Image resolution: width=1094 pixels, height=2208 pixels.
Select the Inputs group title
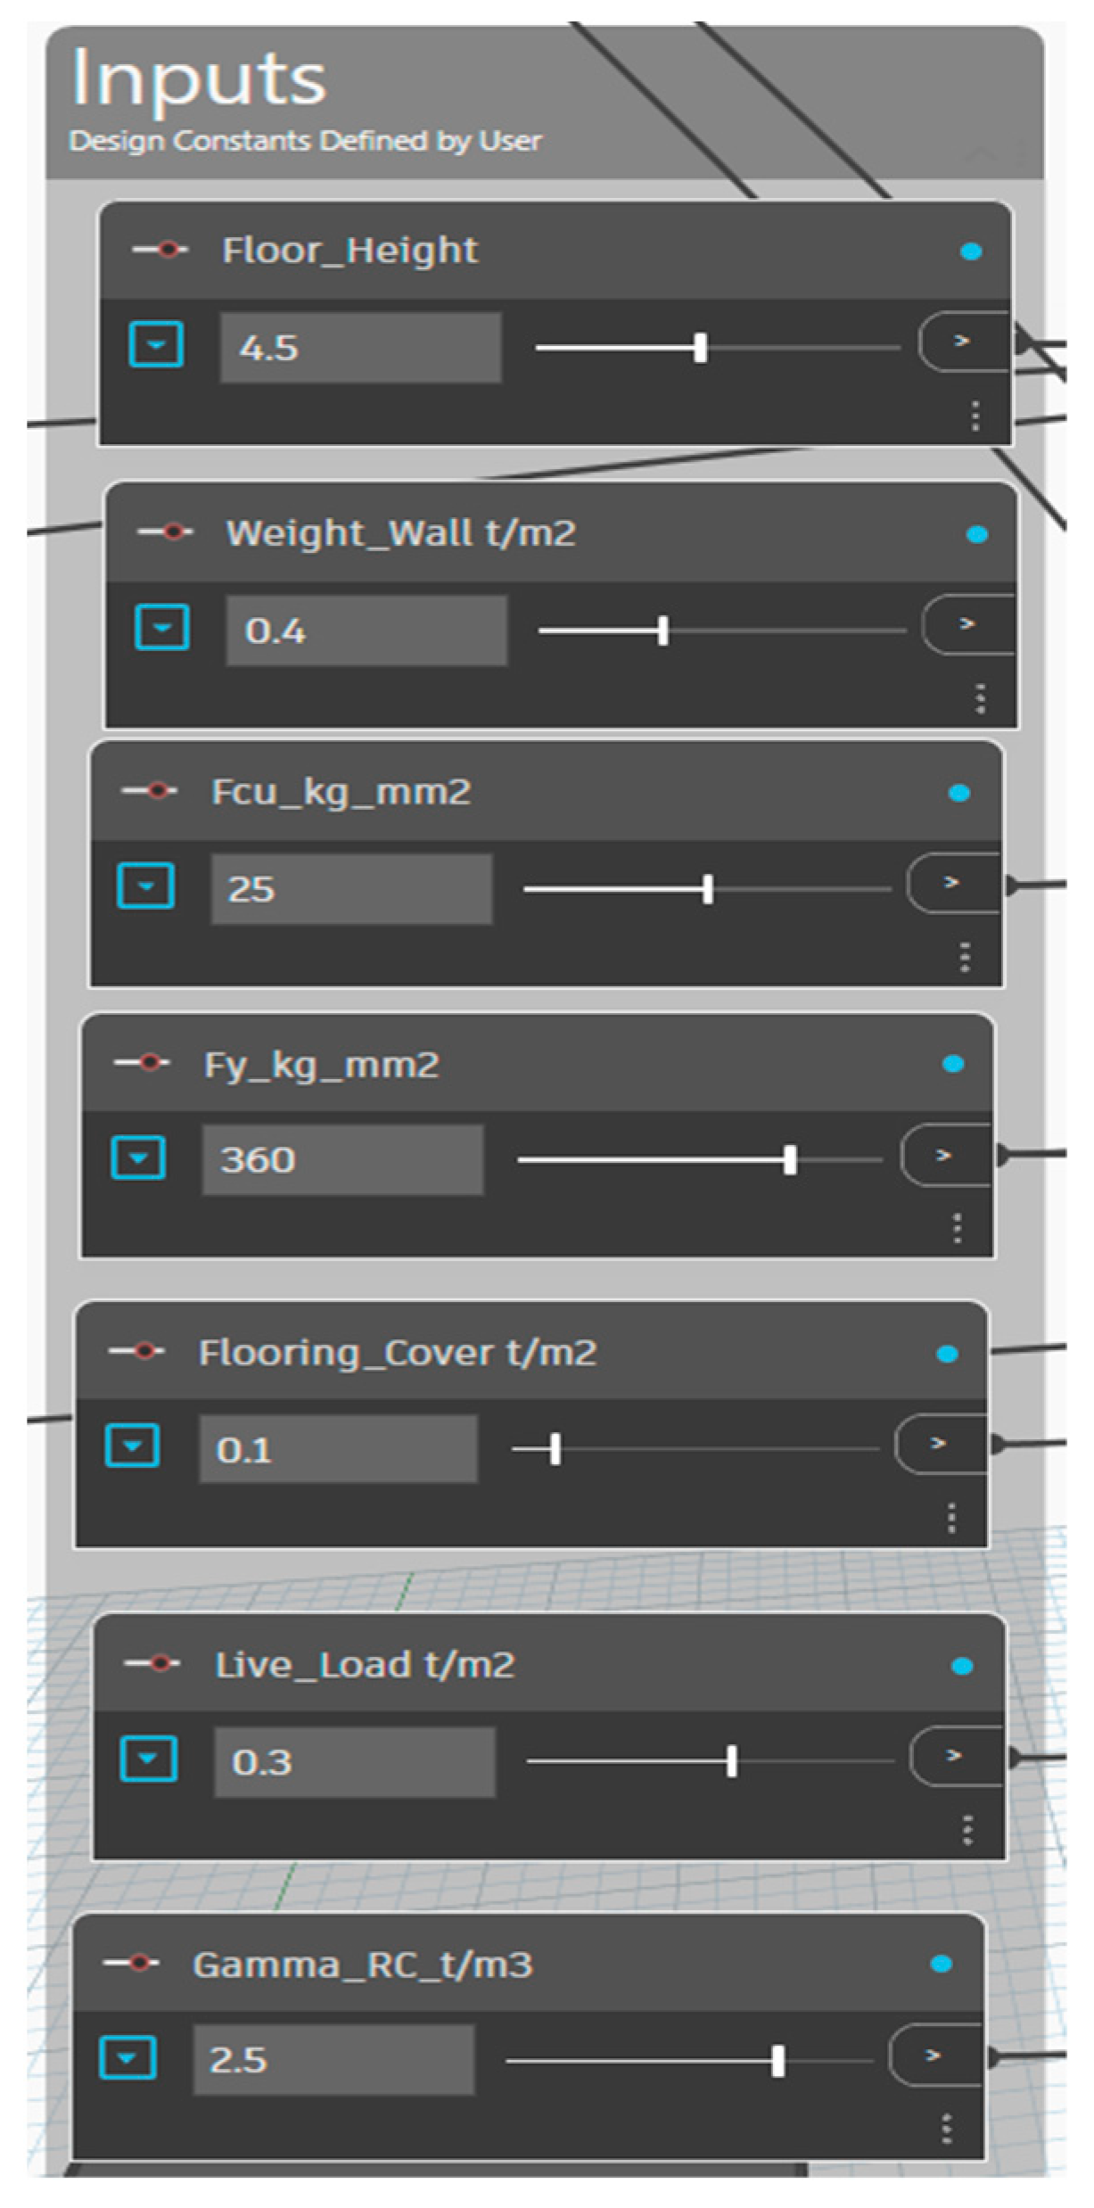point(199,80)
